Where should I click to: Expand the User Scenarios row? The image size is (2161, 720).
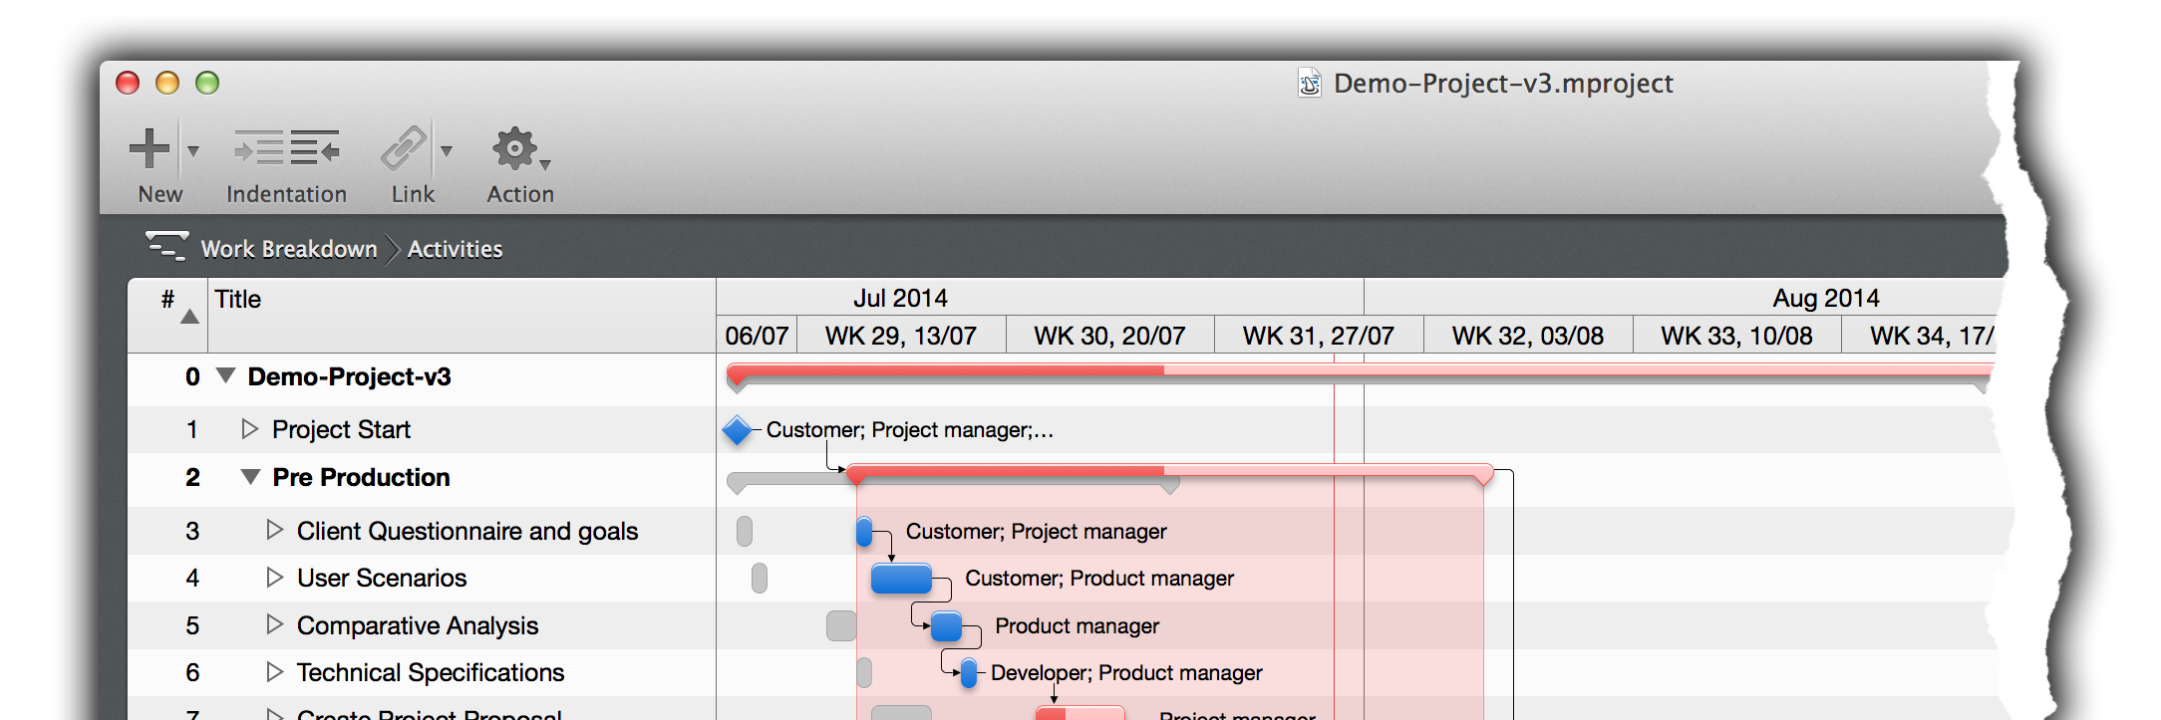[274, 577]
